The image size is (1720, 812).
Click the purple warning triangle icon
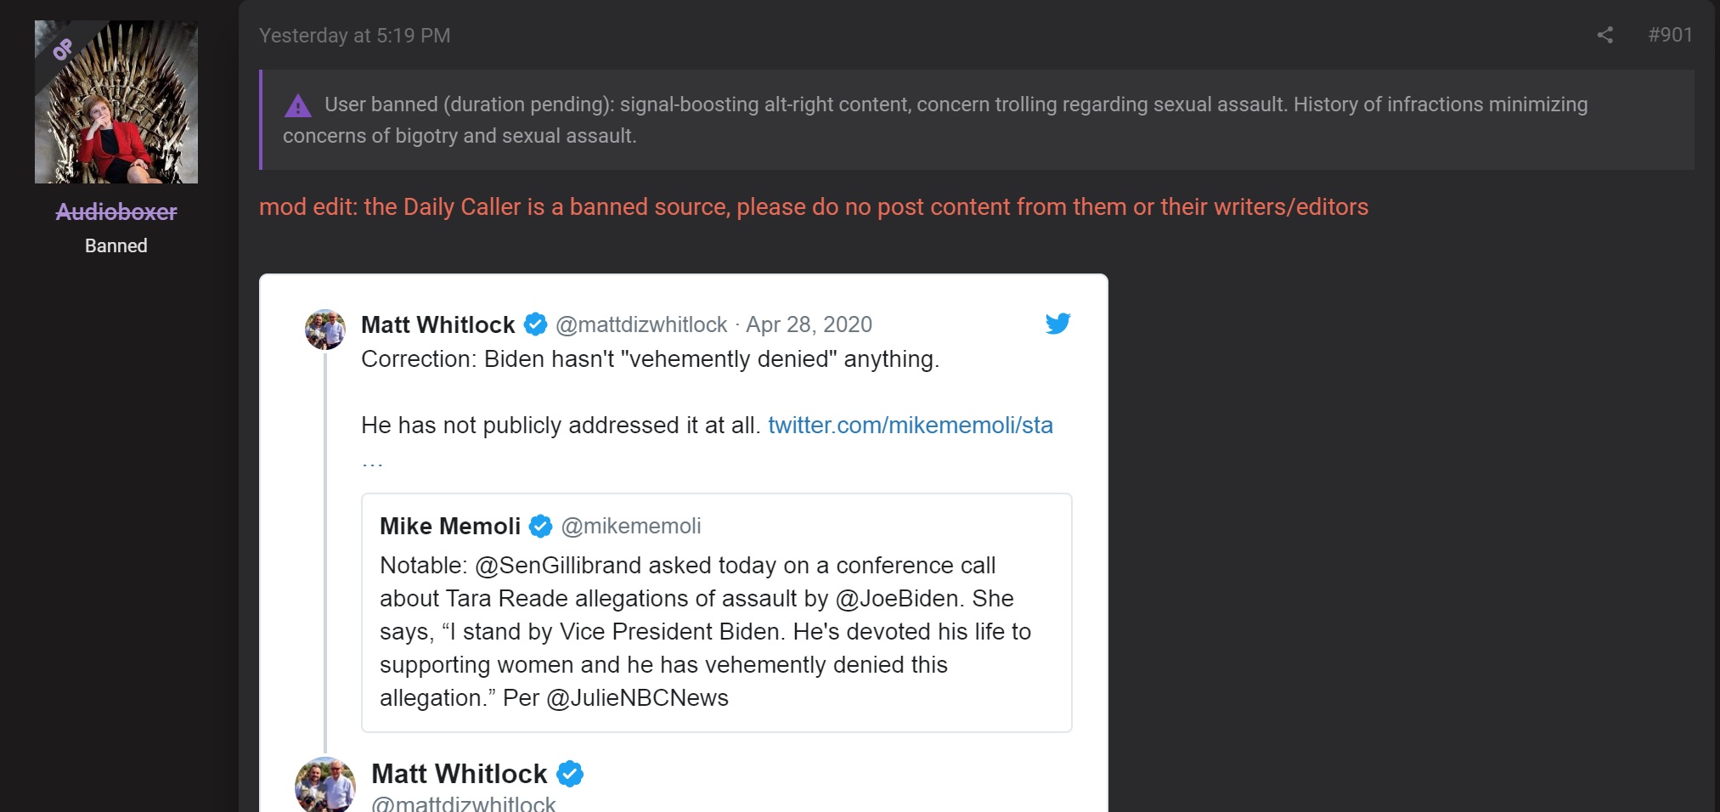click(x=297, y=105)
